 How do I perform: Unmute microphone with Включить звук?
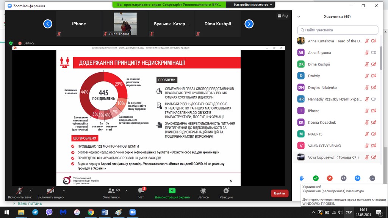pyautogui.click(x=19, y=193)
